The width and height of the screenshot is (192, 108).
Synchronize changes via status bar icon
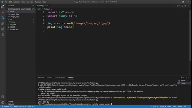[11, 107]
